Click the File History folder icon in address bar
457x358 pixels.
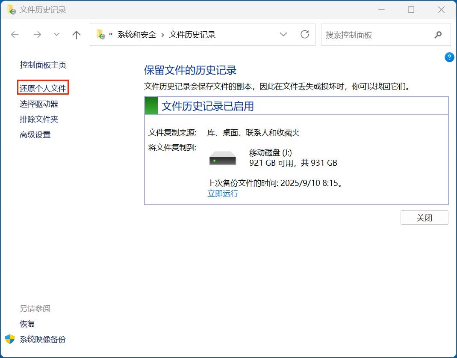[100, 34]
